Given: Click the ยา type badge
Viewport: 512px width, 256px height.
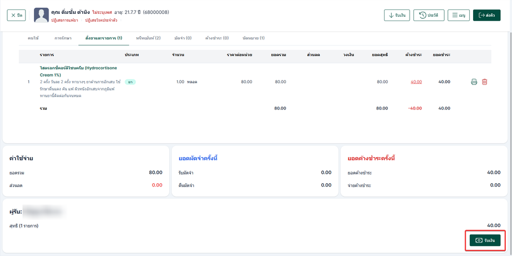Looking at the screenshot, I should coord(130,82).
